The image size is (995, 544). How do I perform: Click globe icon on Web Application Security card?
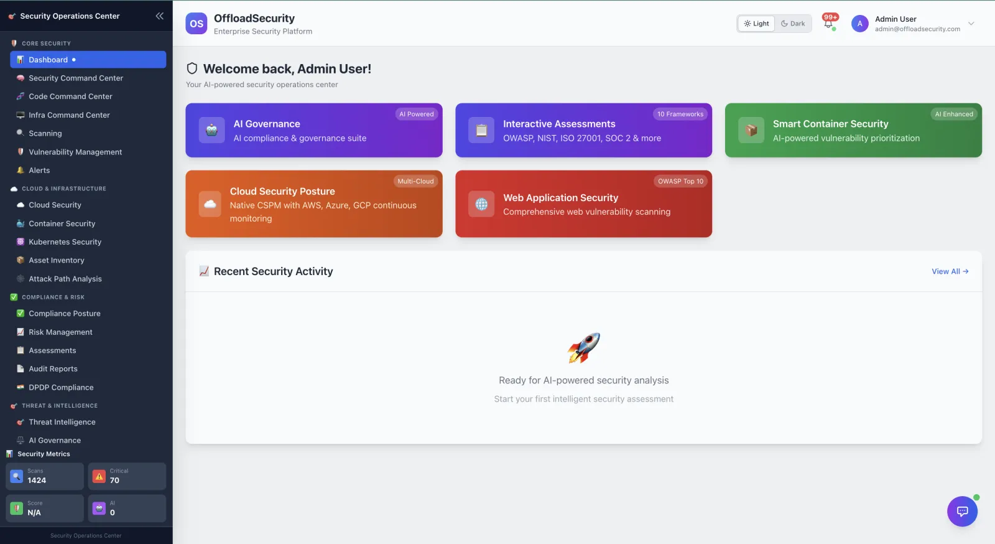[481, 204]
